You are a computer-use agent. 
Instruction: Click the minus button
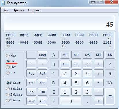(x=99, y=92)
